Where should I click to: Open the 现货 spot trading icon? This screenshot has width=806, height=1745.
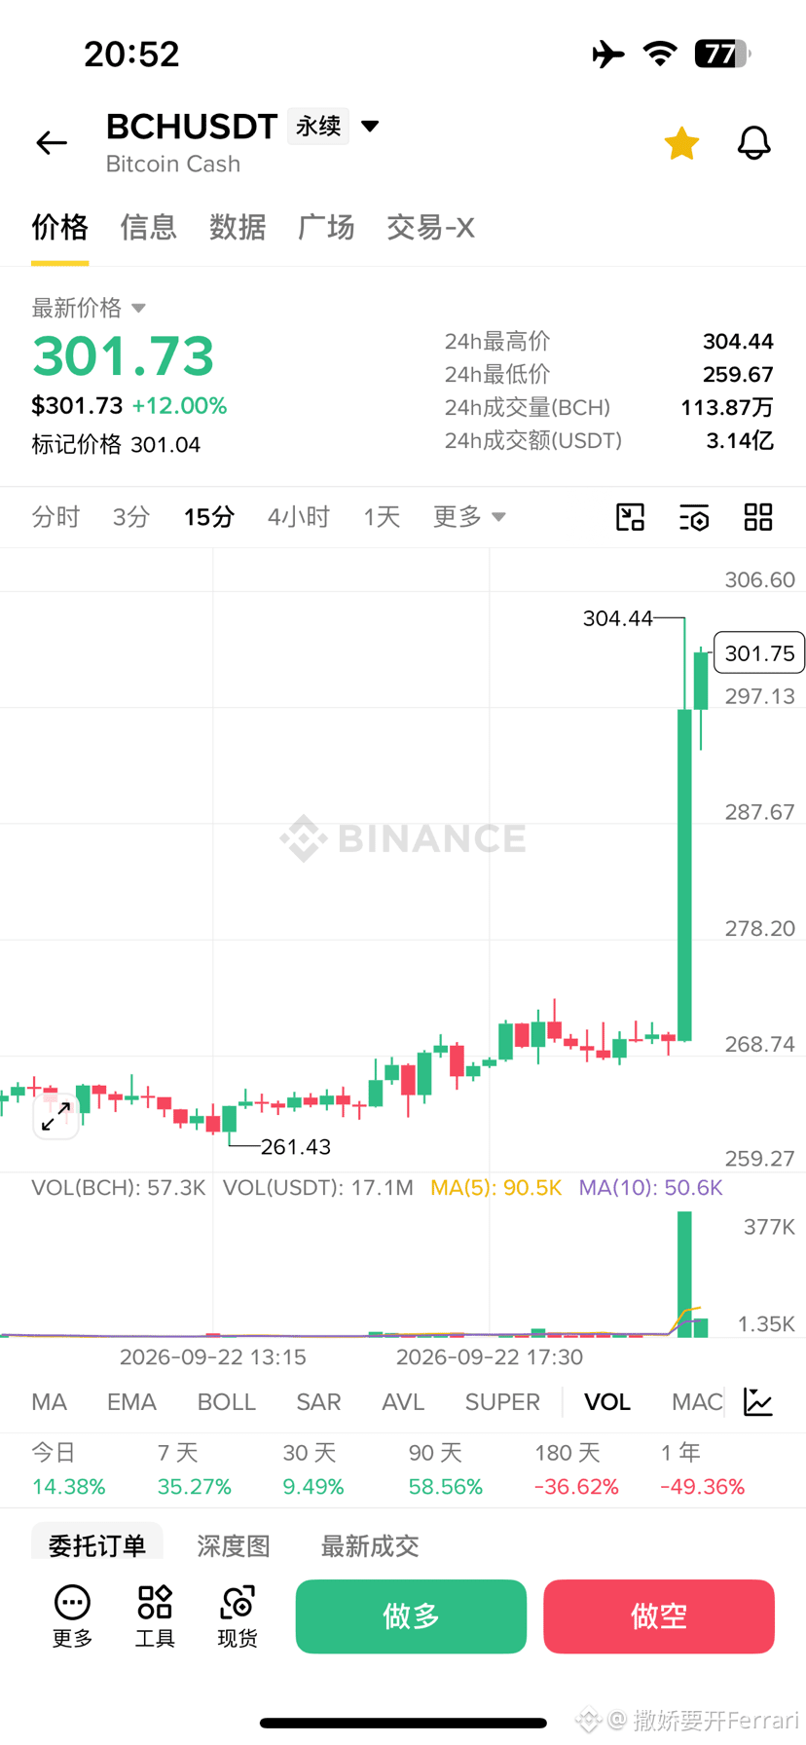coord(238,1616)
